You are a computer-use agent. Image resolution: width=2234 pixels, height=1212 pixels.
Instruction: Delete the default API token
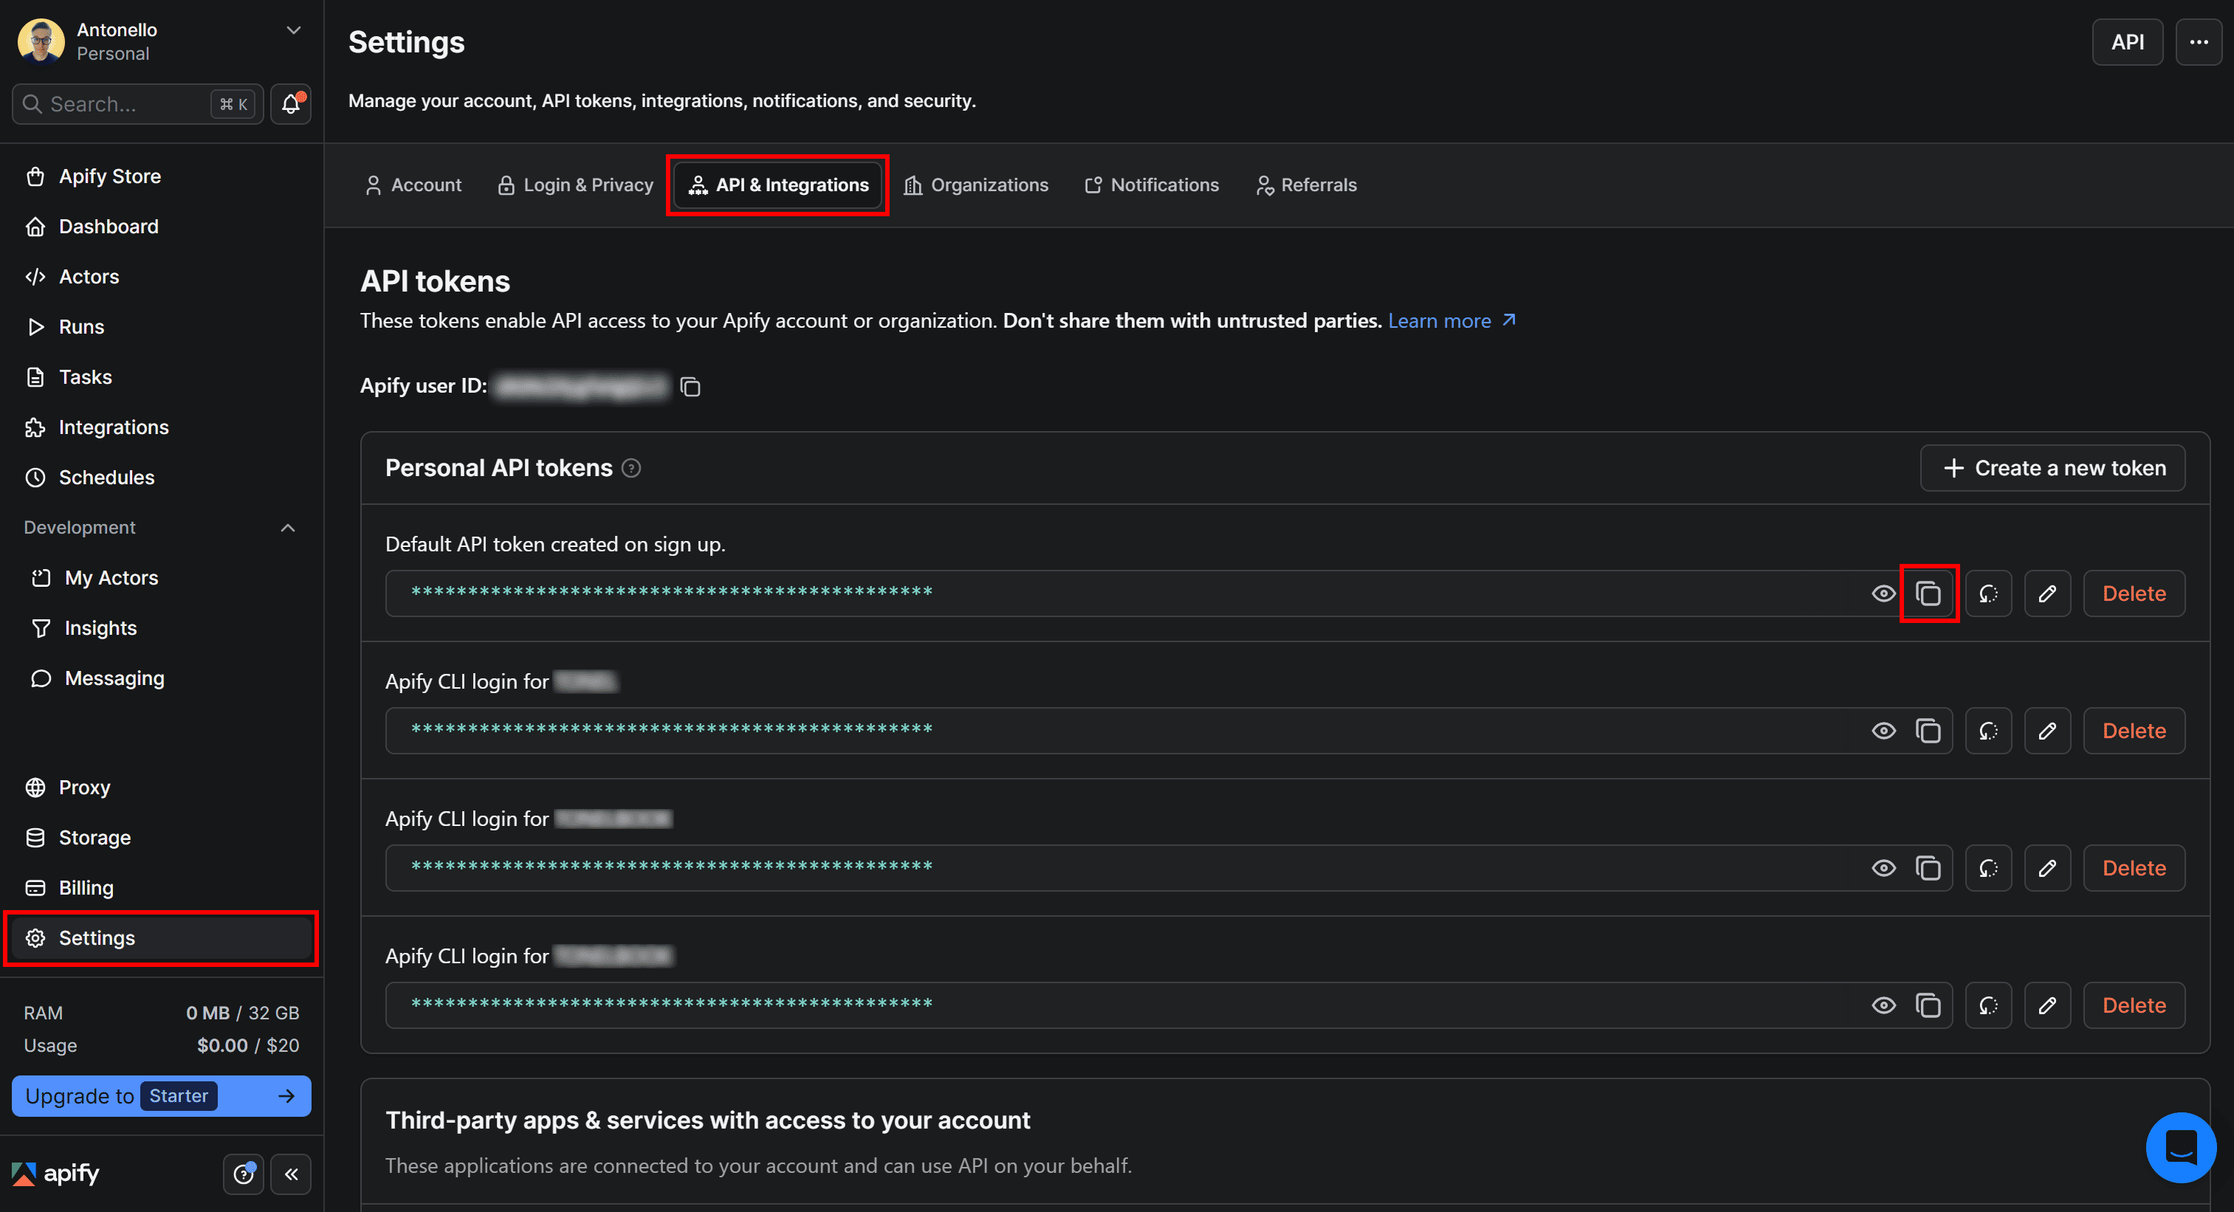[x=2134, y=594]
